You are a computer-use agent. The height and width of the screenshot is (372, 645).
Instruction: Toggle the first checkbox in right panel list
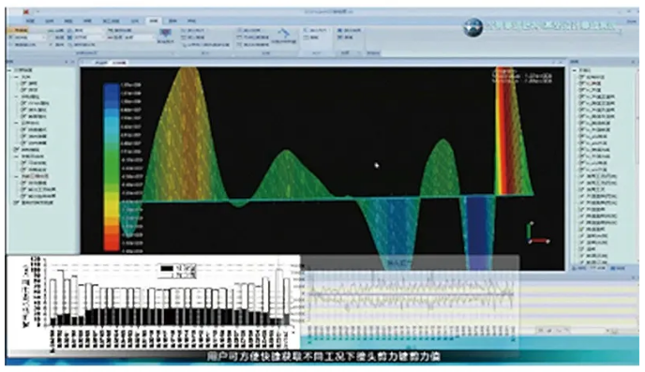click(581, 77)
